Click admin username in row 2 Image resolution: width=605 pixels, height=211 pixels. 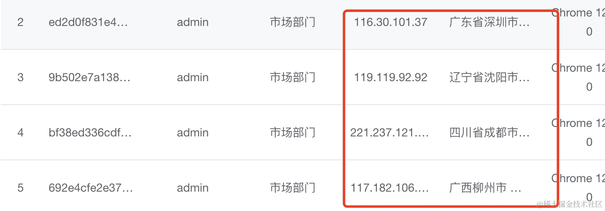[x=192, y=22]
